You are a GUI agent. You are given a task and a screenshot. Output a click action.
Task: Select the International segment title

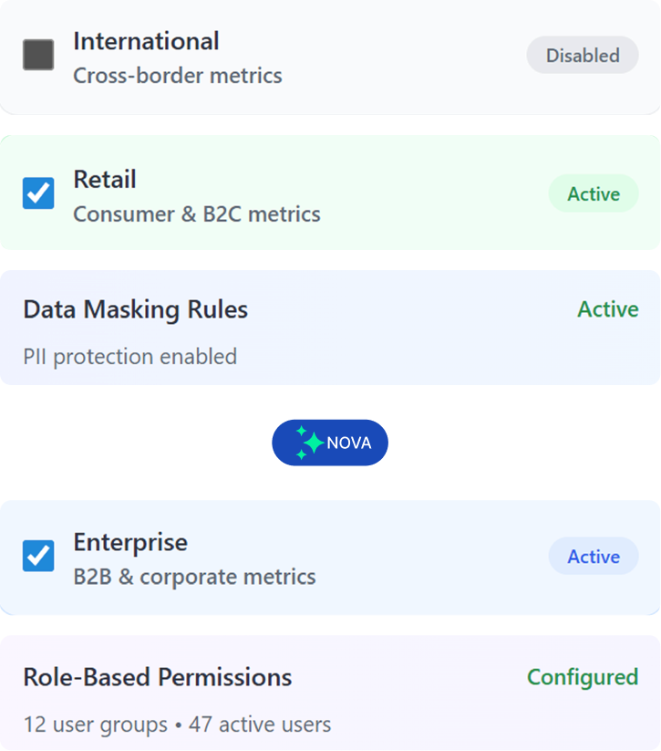[146, 41]
